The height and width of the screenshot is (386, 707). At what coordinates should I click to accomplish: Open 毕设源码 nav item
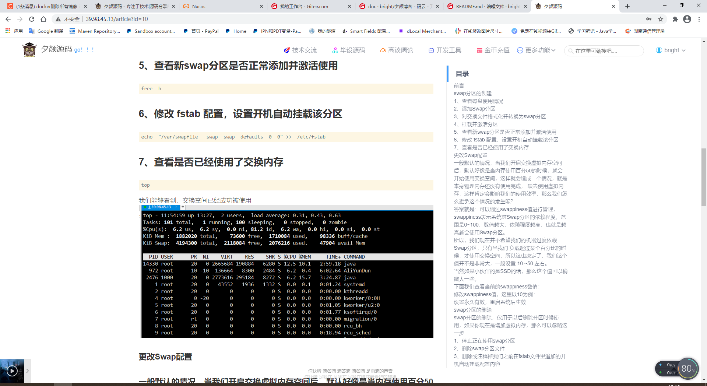(x=348, y=50)
